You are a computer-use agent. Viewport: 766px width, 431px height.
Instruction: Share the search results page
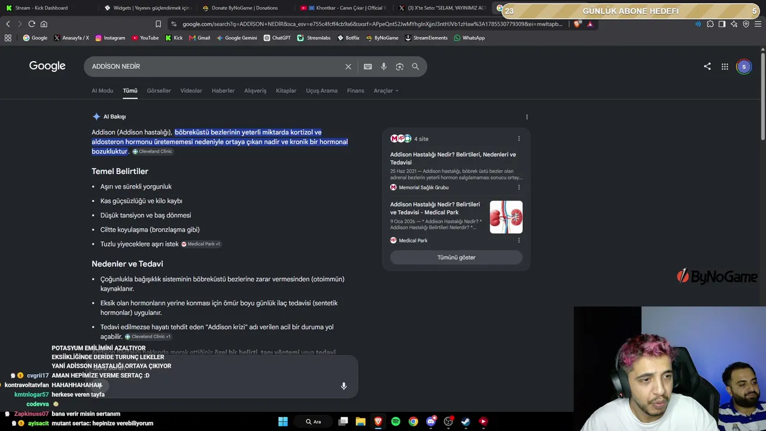click(x=707, y=66)
